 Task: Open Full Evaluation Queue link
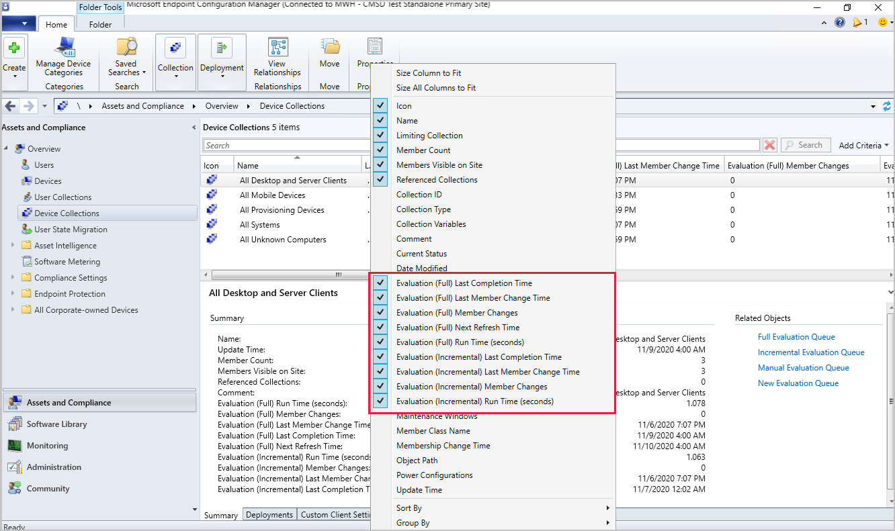(x=796, y=337)
